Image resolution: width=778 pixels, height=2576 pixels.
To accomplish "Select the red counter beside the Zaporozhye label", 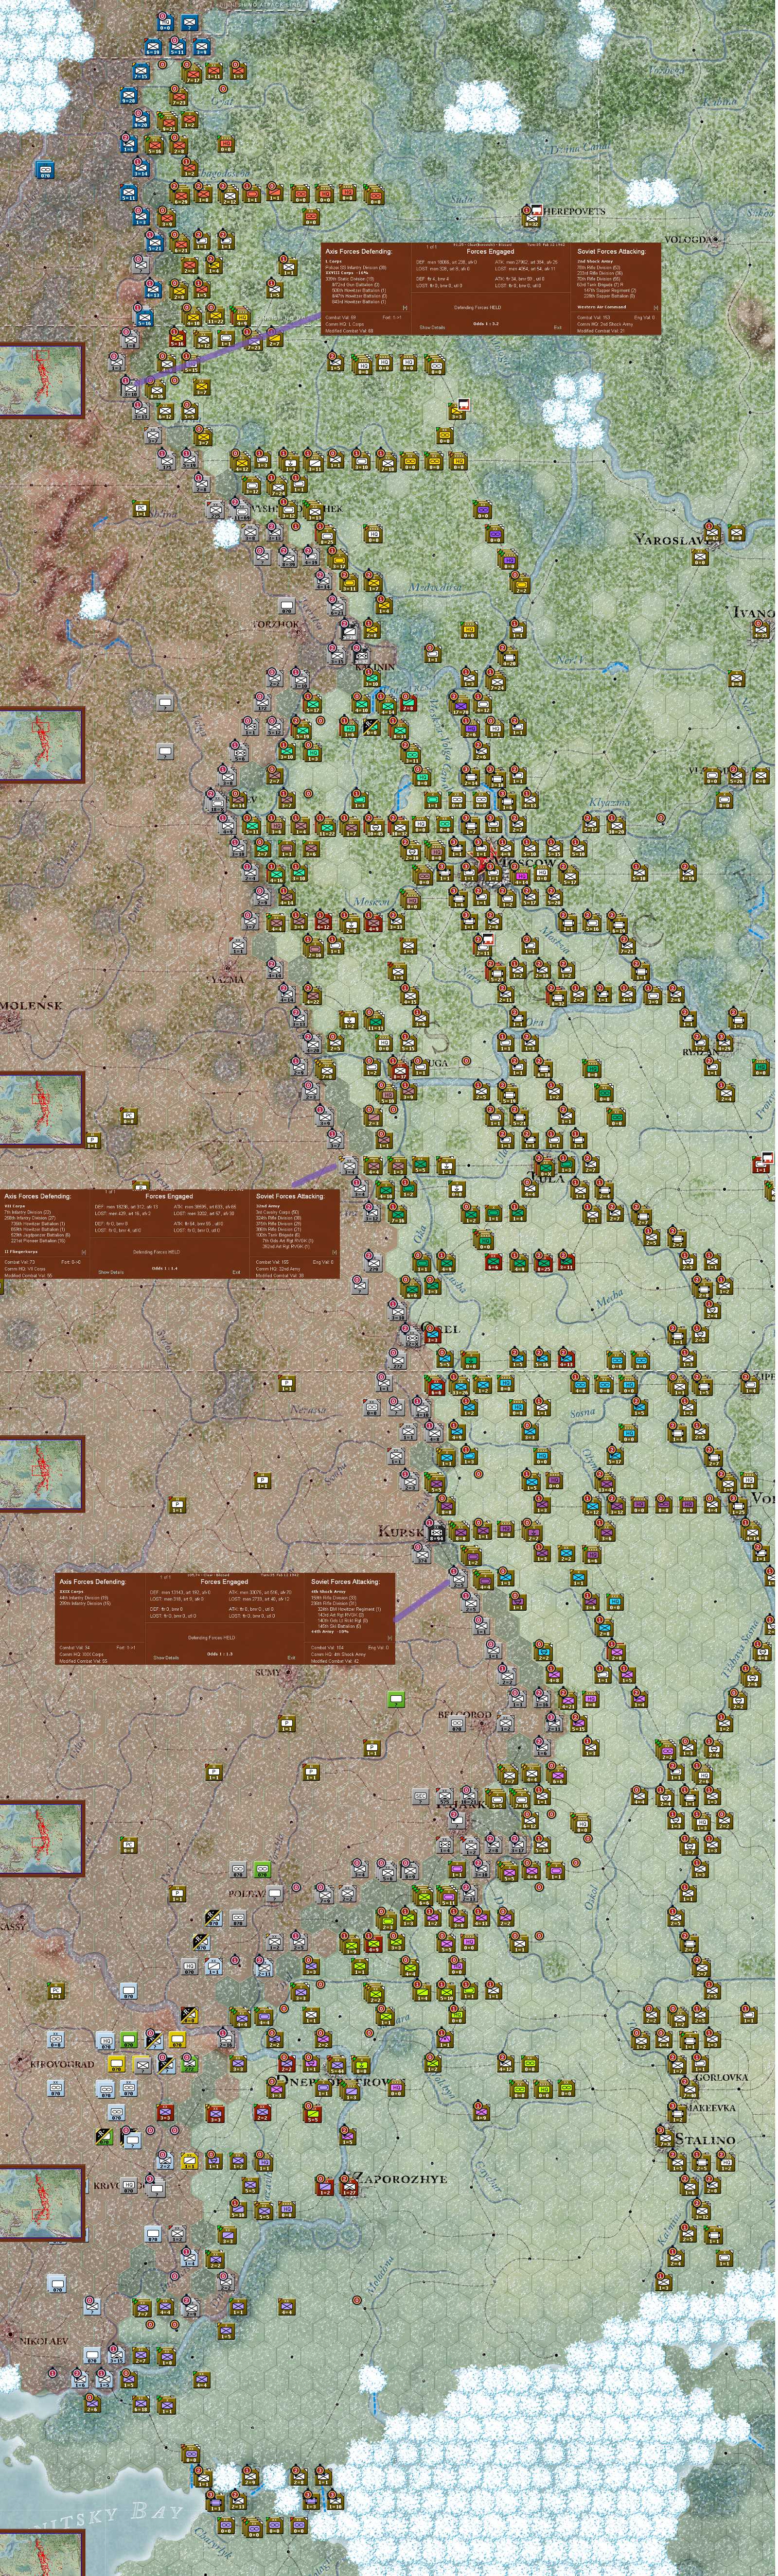I will click(x=349, y=2187).
